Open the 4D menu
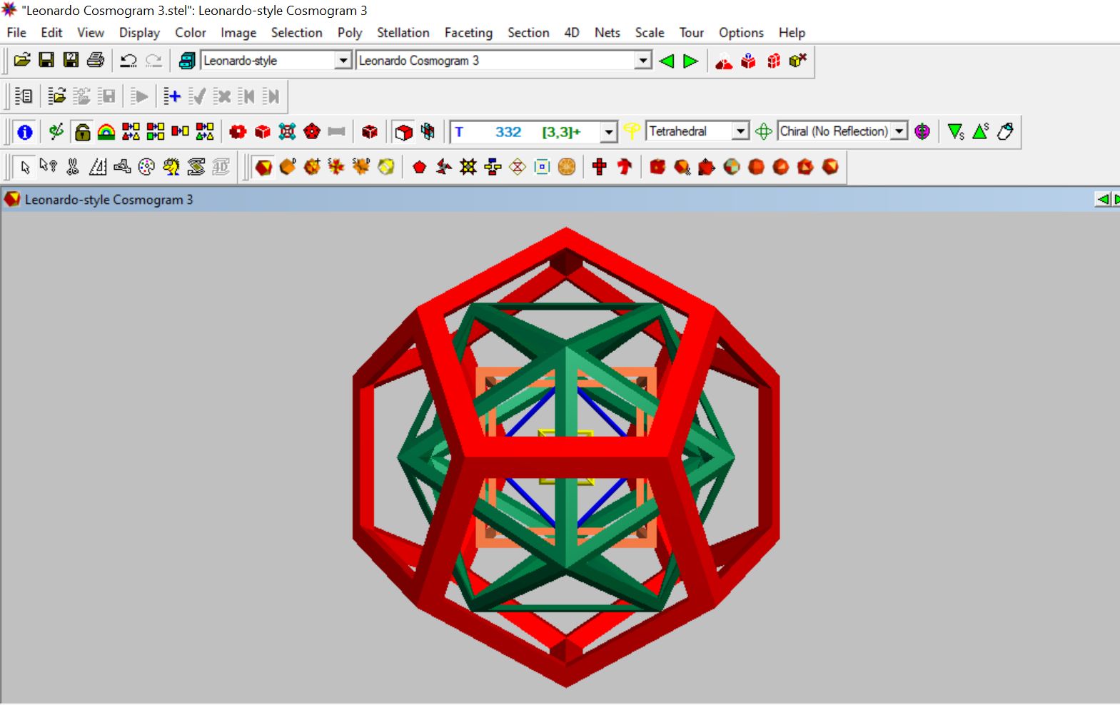 point(572,33)
